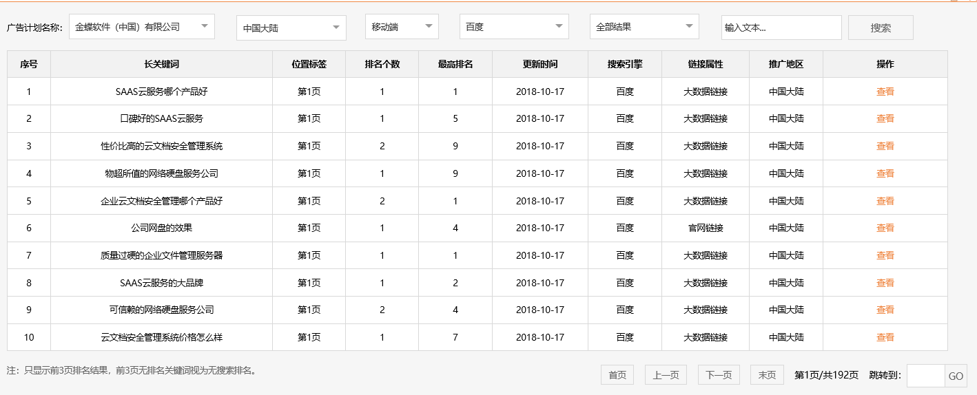The height and width of the screenshot is (395, 977).
Task: Open 查看 for 物超所值的网络硬盘服务公司
Action: (x=885, y=173)
